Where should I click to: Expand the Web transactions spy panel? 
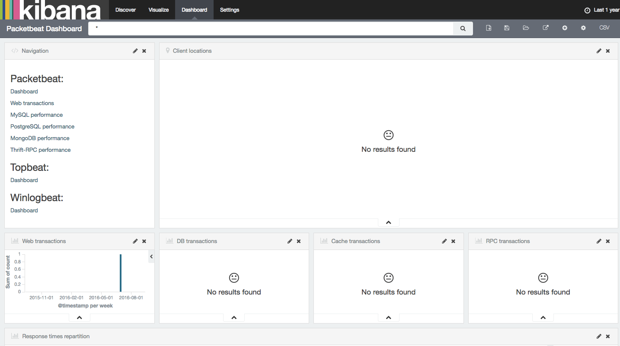click(x=80, y=317)
